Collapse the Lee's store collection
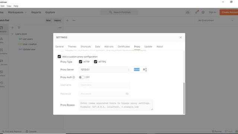Image resolution: width=238 pixels, height=134 pixels. [13, 34]
